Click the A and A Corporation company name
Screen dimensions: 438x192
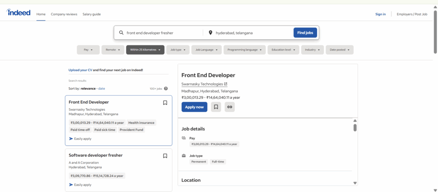pos(83,162)
